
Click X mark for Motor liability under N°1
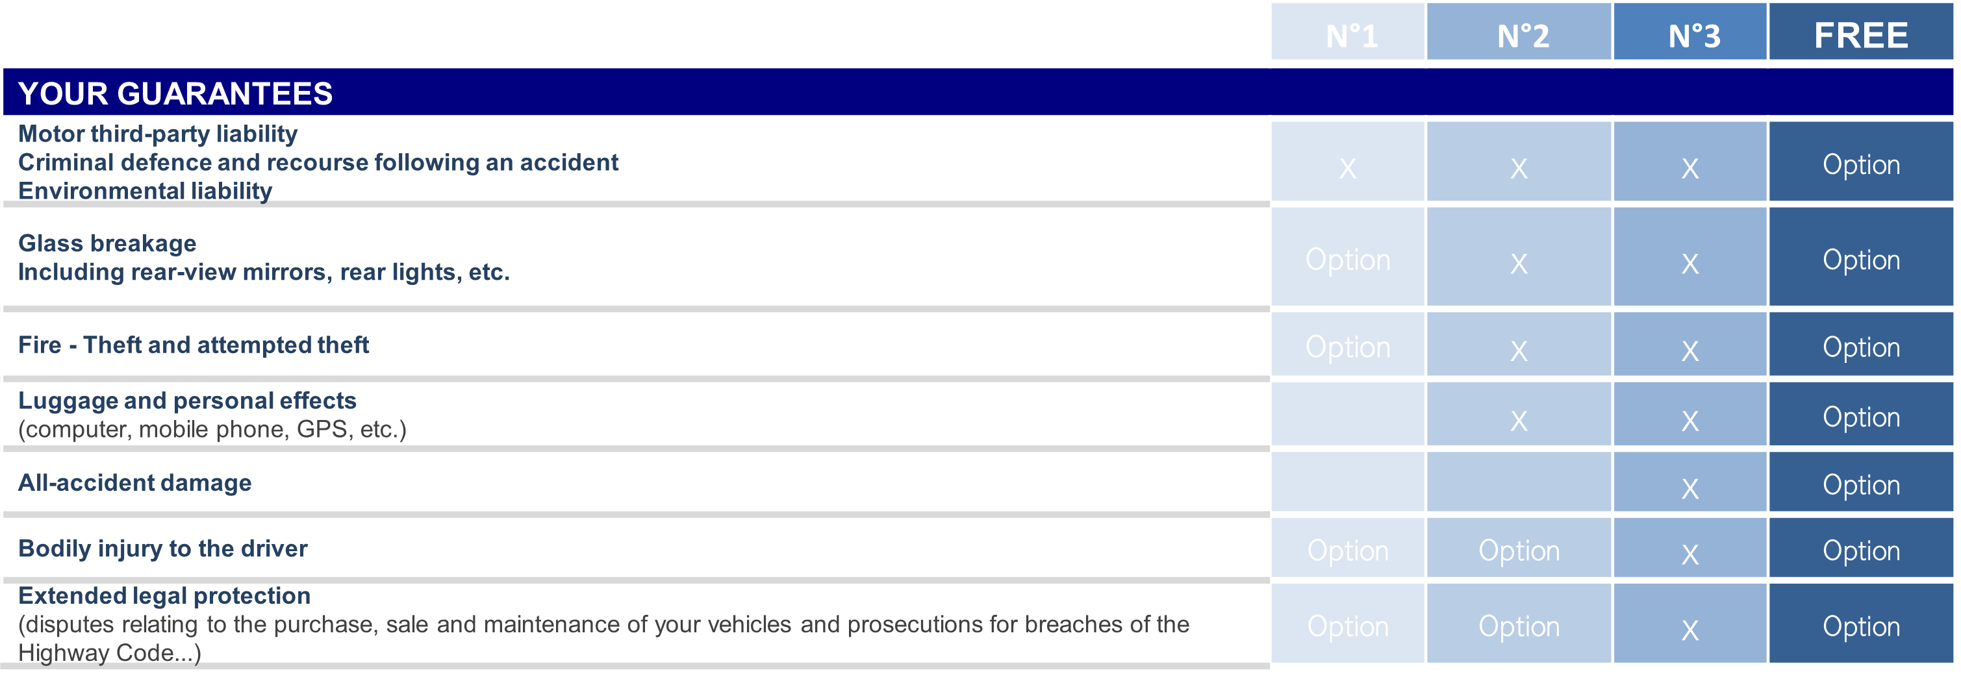pyautogui.click(x=1347, y=168)
